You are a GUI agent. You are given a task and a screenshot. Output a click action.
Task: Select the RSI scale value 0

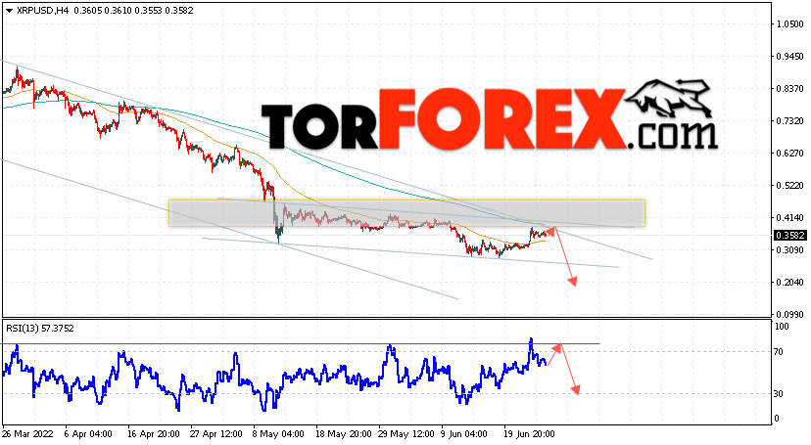coord(777,419)
